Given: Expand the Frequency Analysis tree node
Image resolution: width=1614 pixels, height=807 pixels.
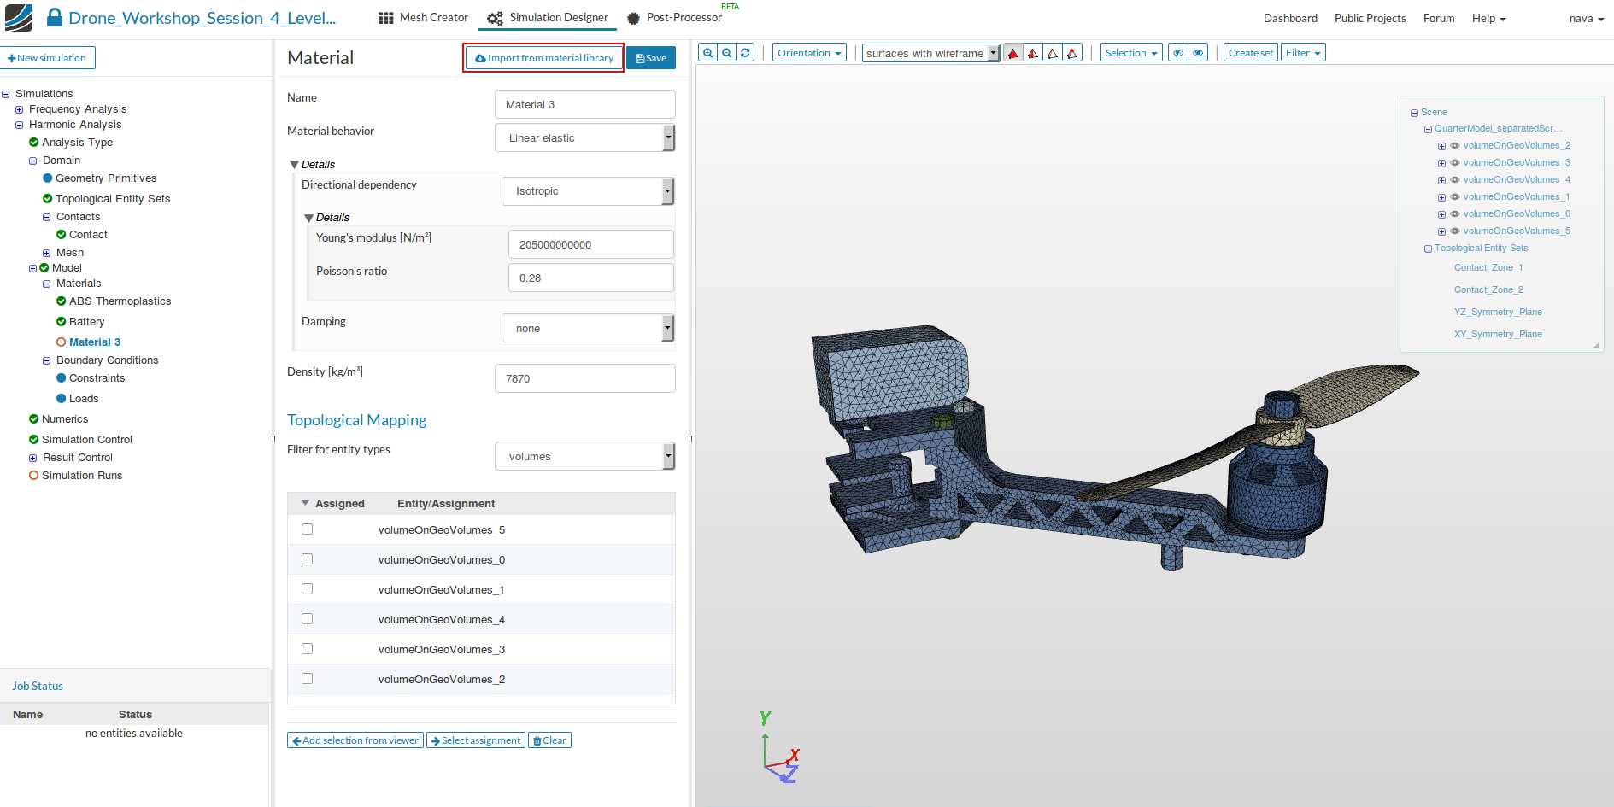Looking at the screenshot, I should tap(19, 109).
